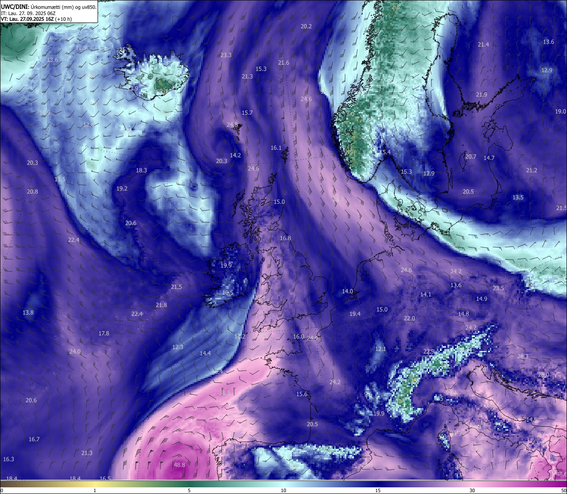The height and width of the screenshot is (494, 567).
Task: Click the 13.5 map value
Action: [x=518, y=197]
